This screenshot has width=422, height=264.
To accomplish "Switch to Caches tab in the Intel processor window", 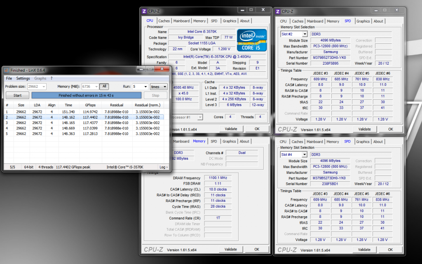I will point(164,21).
